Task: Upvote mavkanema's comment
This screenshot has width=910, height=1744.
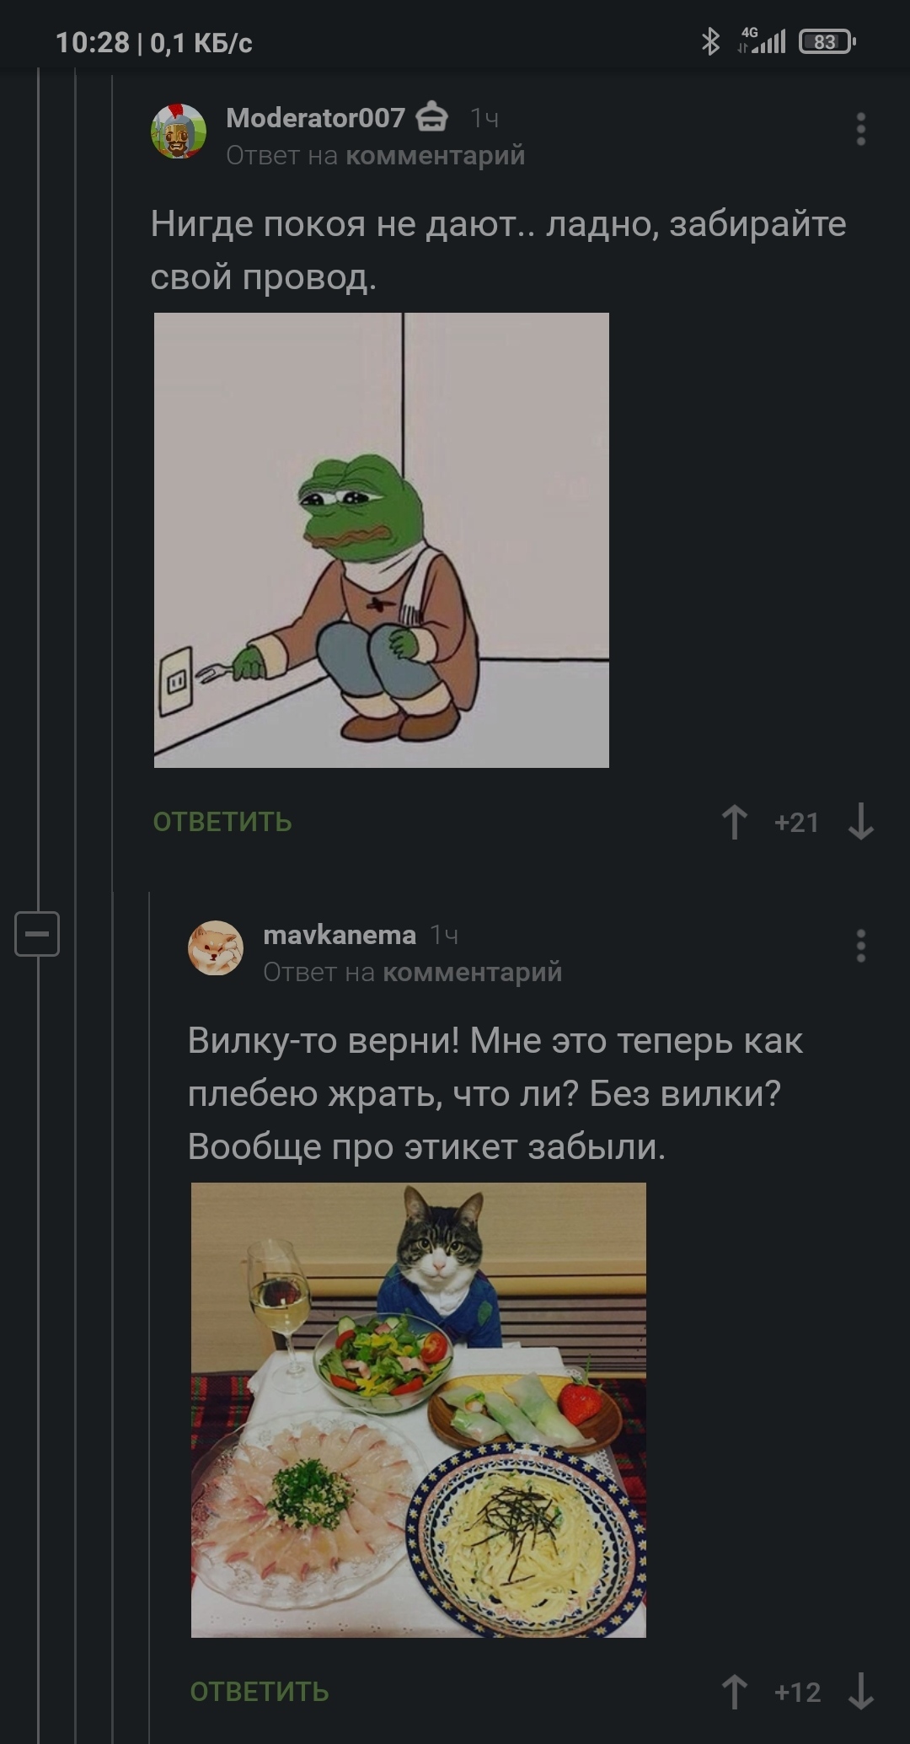Action: click(735, 1692)
